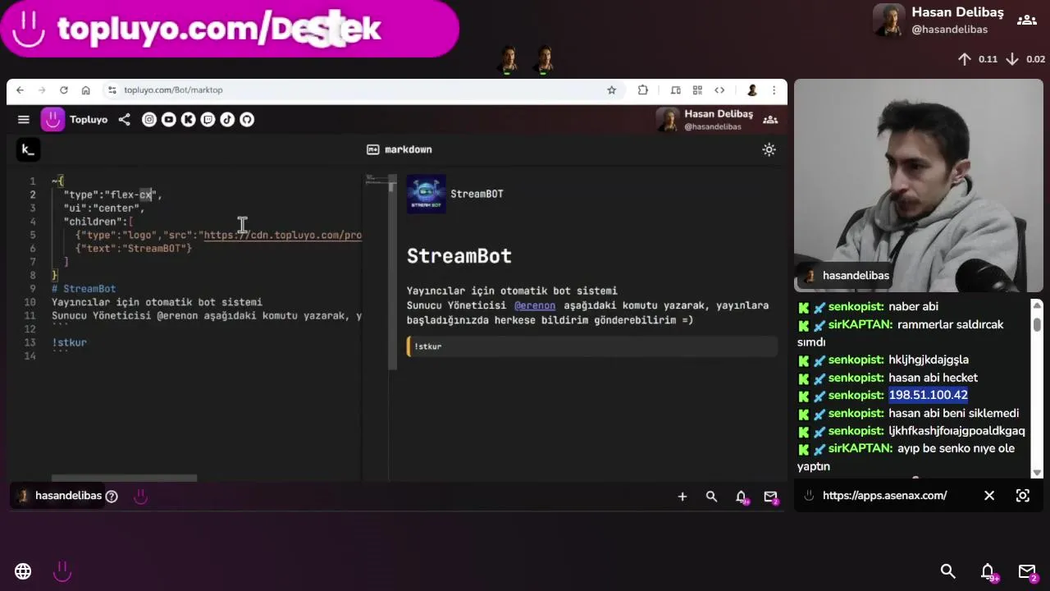
Task: Open the outer mail icon with badge 2
Action: [x=1028, y=572]
